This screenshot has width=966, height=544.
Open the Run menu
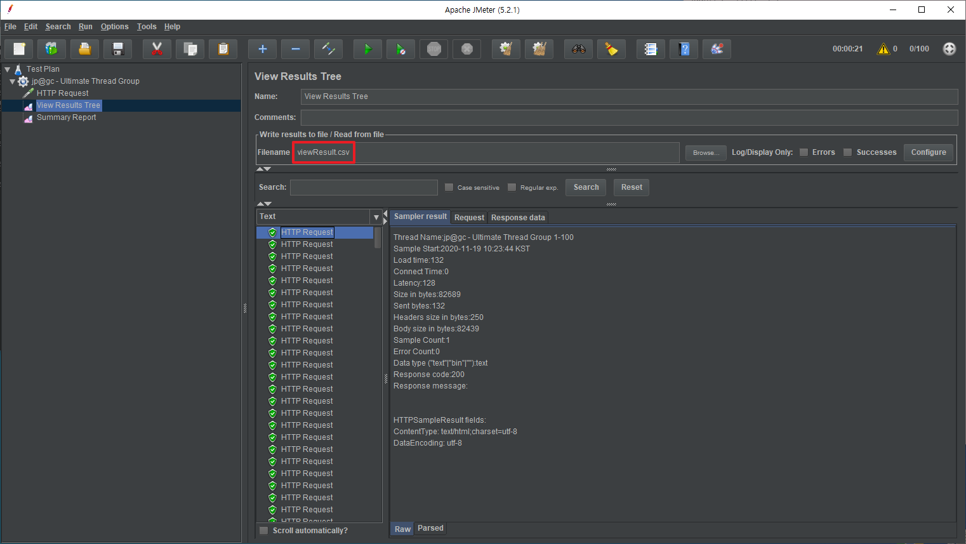85,27
